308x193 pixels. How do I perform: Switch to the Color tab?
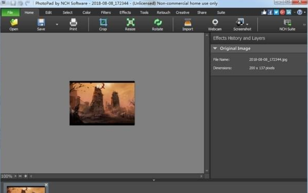(x=87, y=13)
